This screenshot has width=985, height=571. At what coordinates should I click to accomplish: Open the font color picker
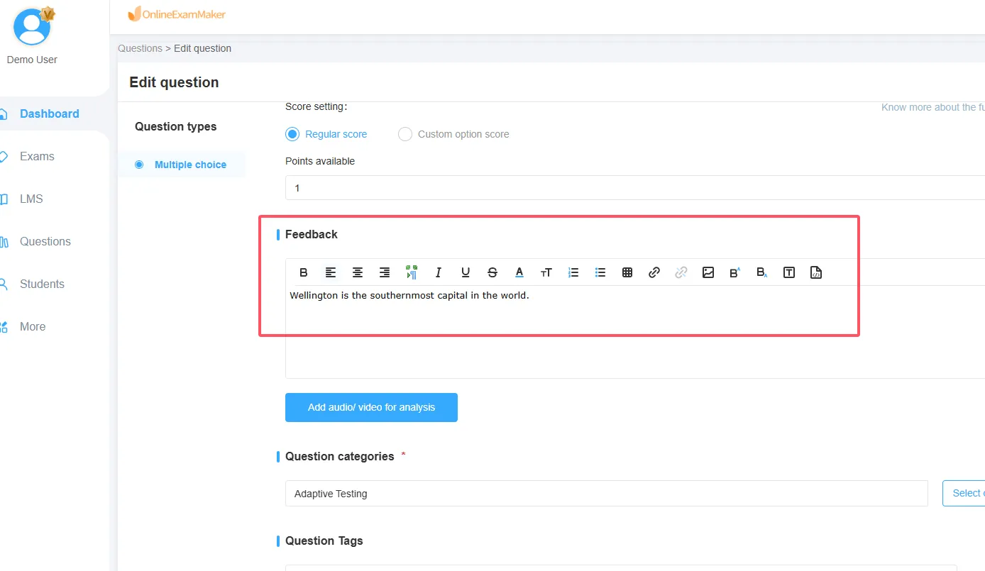[519, 272]
